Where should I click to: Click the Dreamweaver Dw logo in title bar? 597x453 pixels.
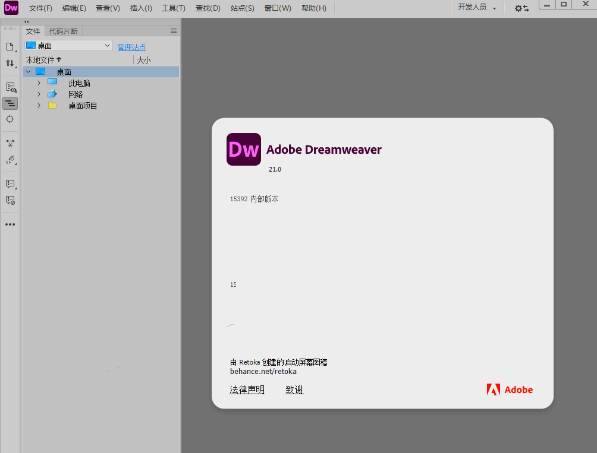[x=11, y=8]
